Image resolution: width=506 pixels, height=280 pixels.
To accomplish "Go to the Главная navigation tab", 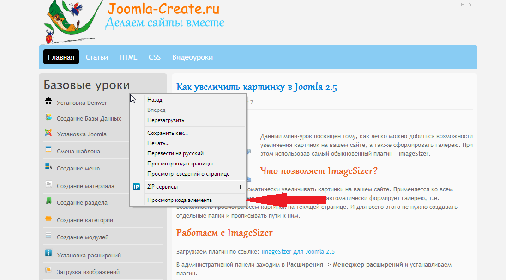I will [x=61, y=57].
